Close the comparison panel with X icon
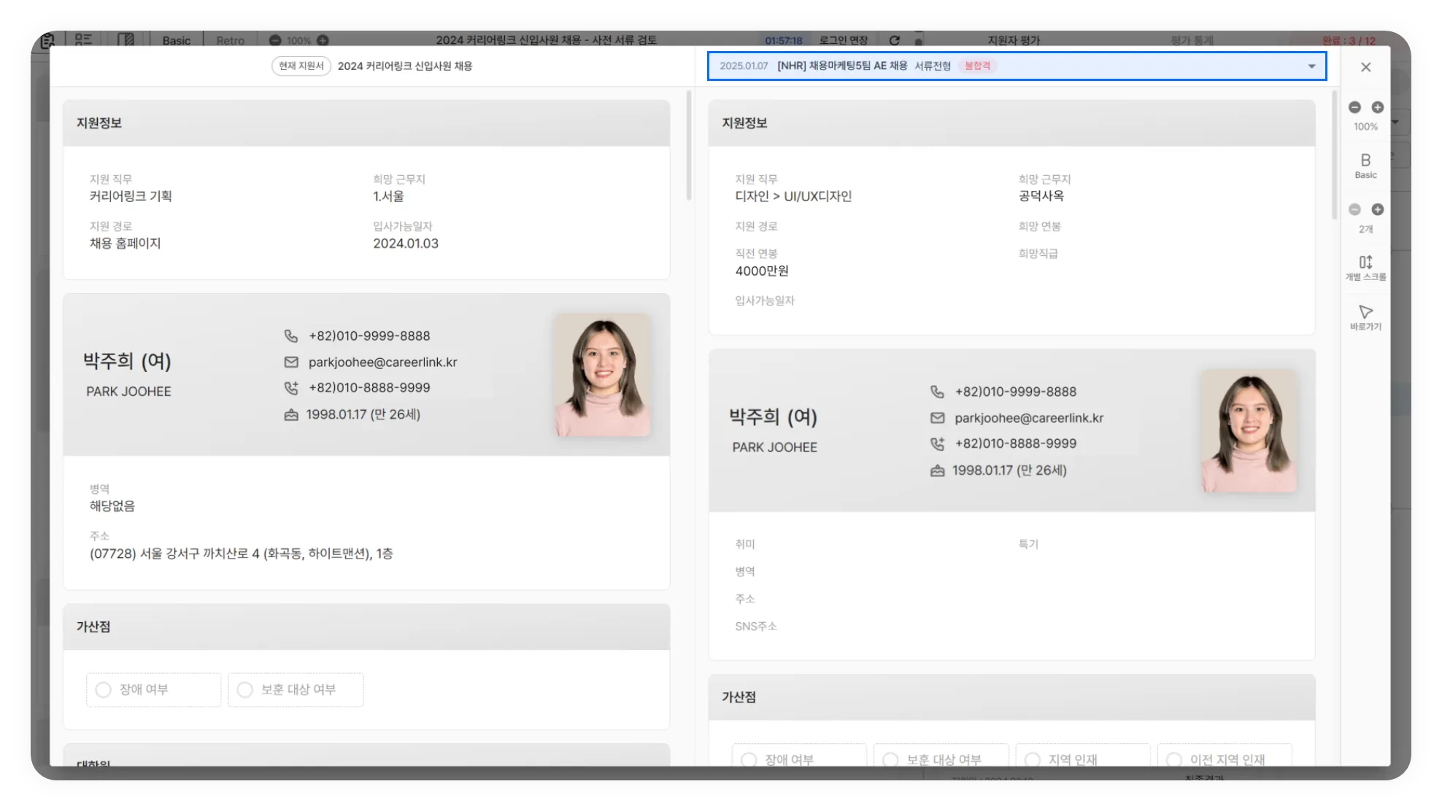The width and height of the screenshot is (1442, 811). (1365, 67)
